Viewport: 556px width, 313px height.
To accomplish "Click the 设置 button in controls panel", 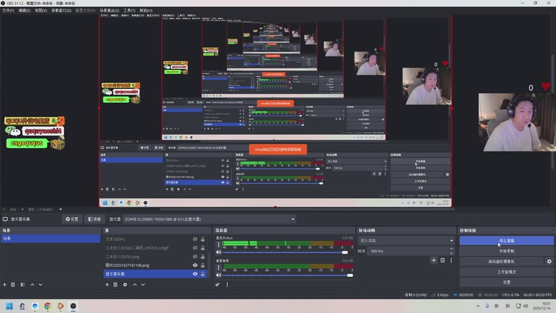I will tap(507, 282).
